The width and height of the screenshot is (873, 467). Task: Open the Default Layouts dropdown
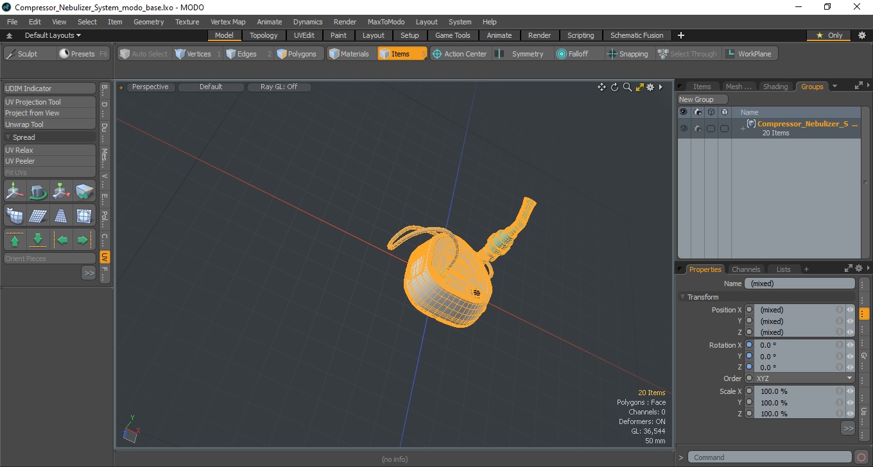(x=53, y=35)
